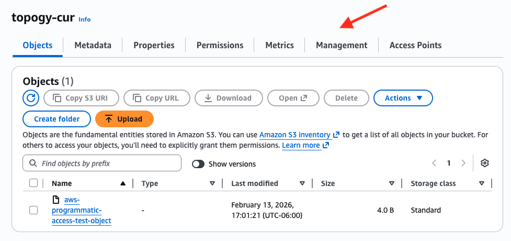Viewport: 511px width, 241px height.
Task: Click the refresh objects icon button
Action: pos(31,98)
